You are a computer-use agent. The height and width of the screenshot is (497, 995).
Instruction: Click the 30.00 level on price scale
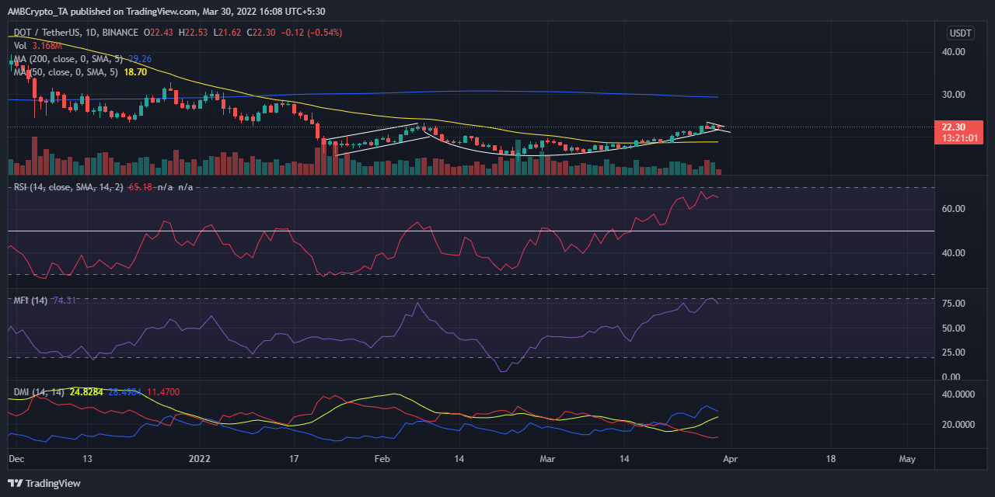pyautogui.click(x=953, y=95)
